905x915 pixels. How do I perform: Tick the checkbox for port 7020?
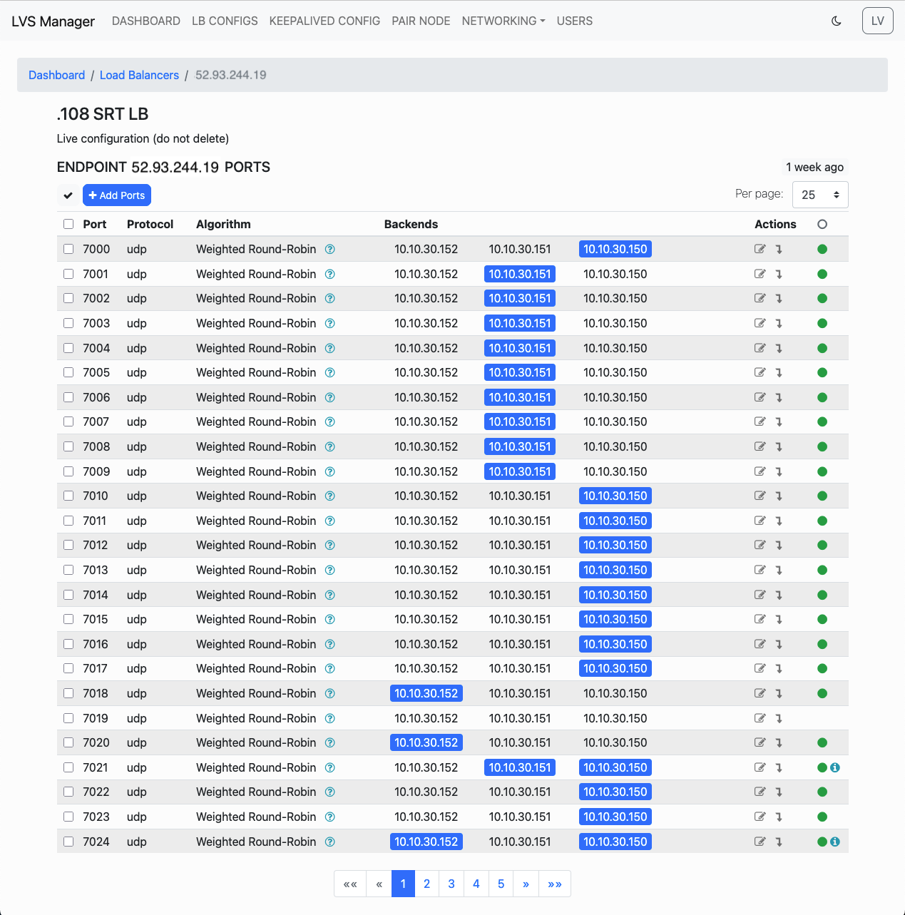tap(68, 742)
